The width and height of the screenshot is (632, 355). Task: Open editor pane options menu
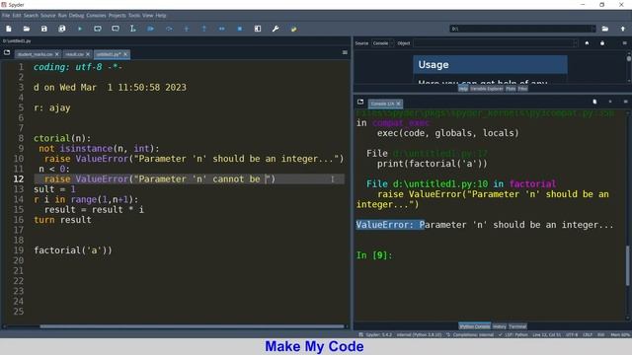coord(345,52)
